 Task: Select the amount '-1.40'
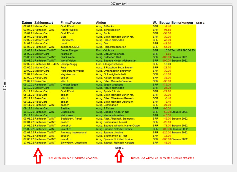168,26
